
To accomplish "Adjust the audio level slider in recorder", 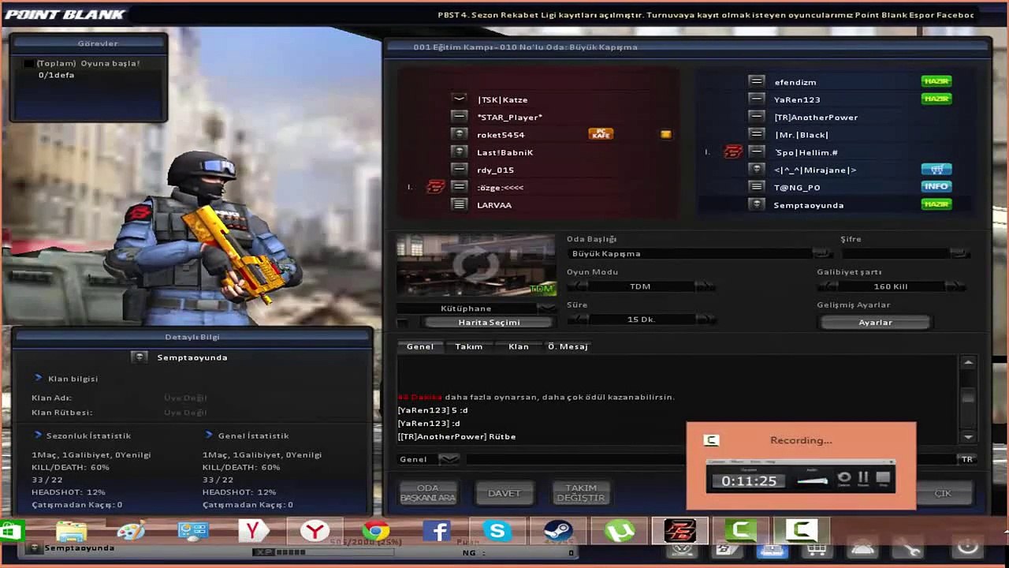I will tap(812, 480).
